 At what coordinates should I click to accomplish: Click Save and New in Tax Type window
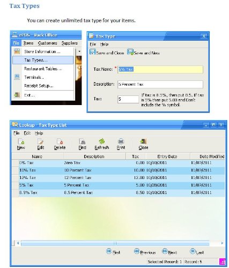pyautogui.click(x=143, y=53)
